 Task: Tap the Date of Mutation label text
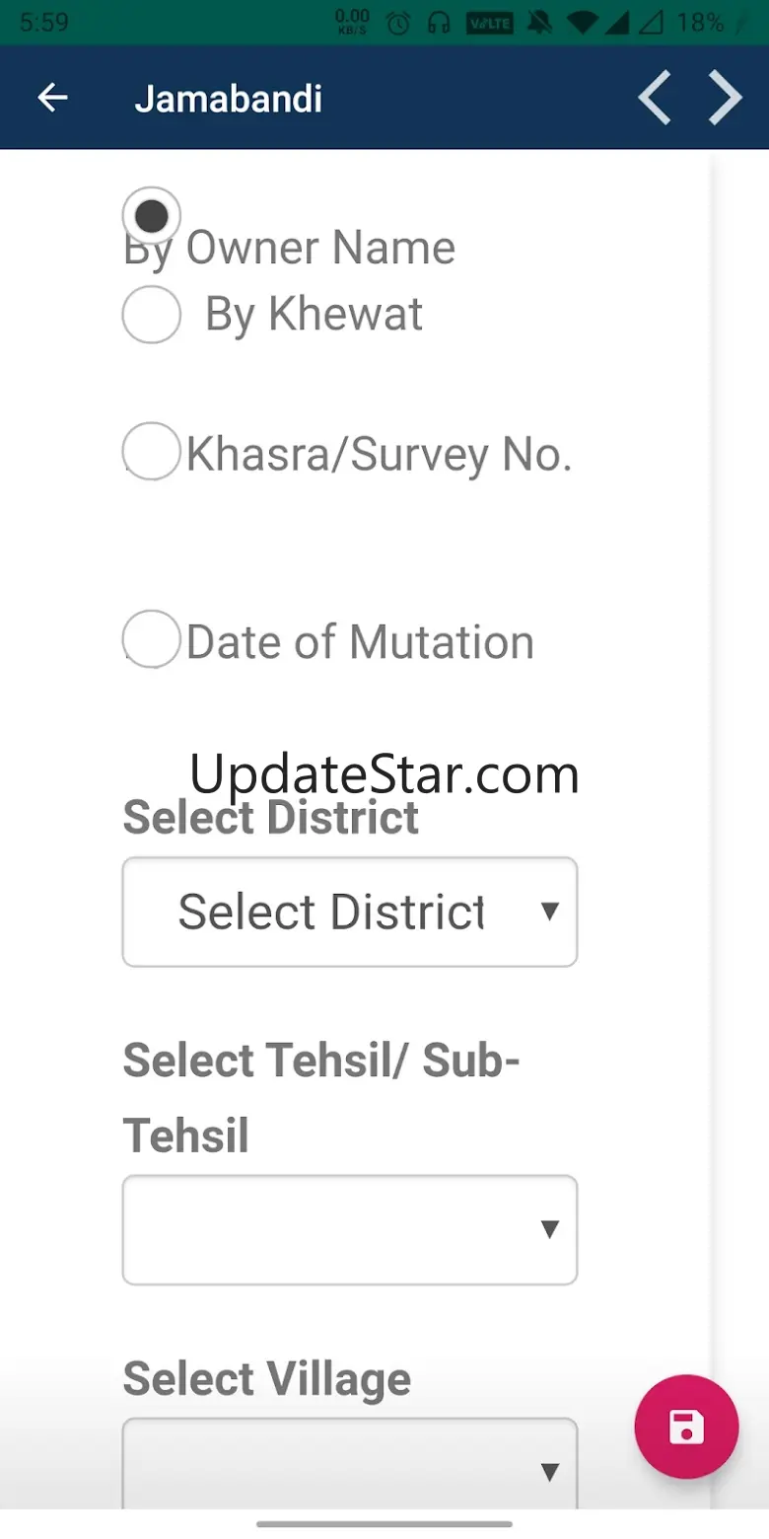(360, 642)
